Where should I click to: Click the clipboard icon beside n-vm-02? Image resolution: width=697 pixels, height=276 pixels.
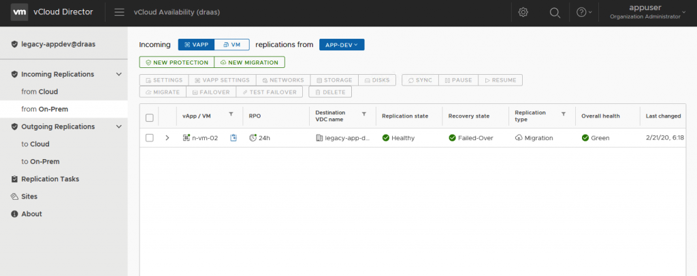(x=233, y=138)
